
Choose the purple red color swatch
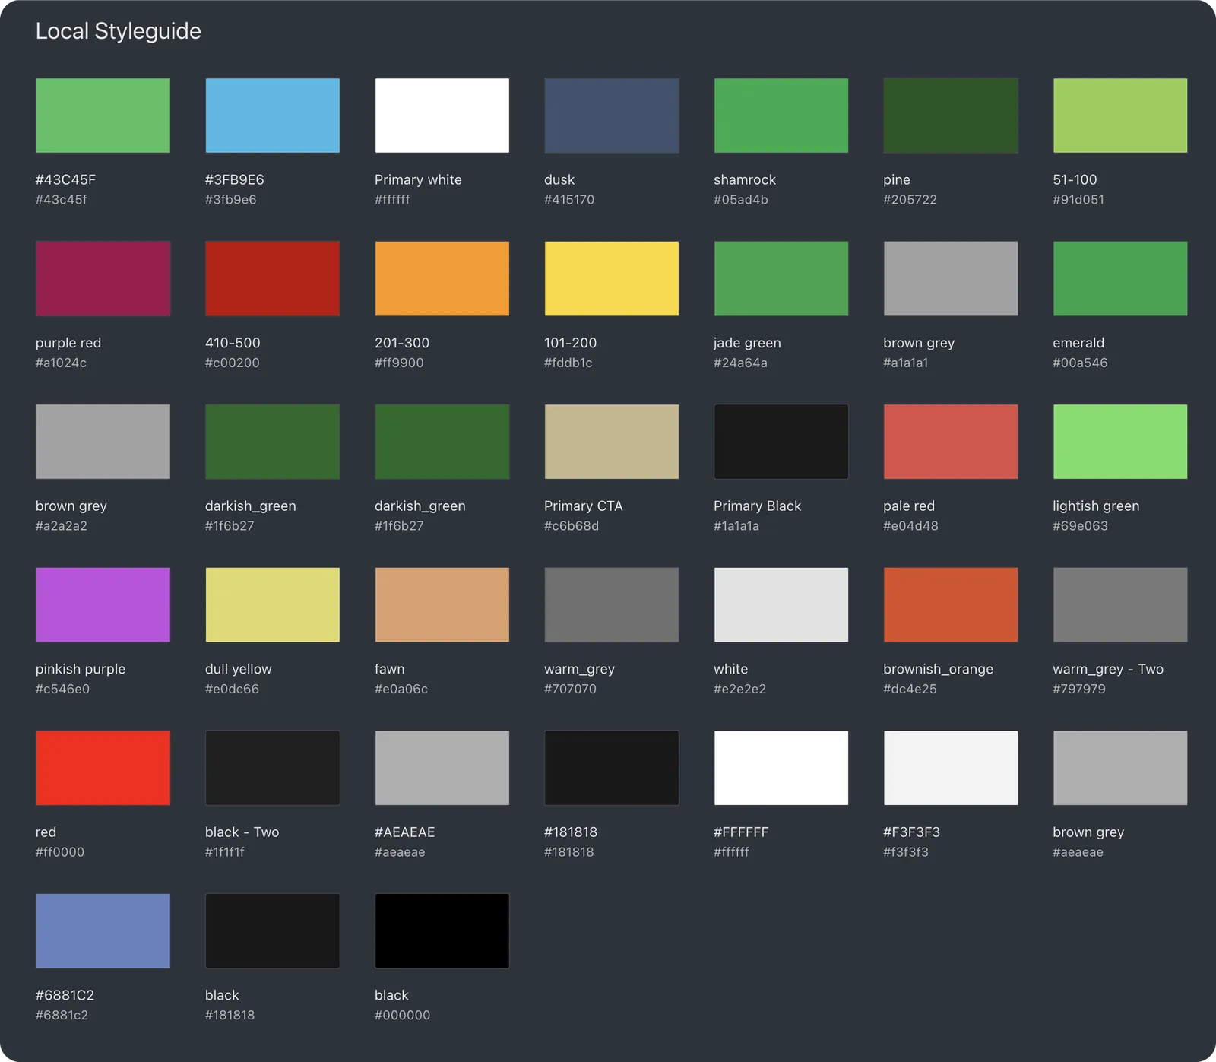pyautogui.click(x=103, y=278)
